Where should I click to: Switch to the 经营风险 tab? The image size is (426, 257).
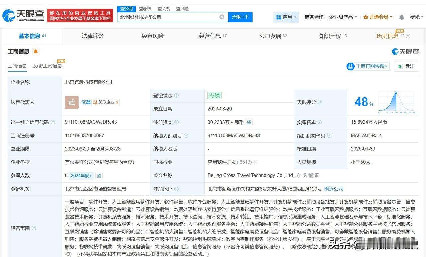coord(153,36)
